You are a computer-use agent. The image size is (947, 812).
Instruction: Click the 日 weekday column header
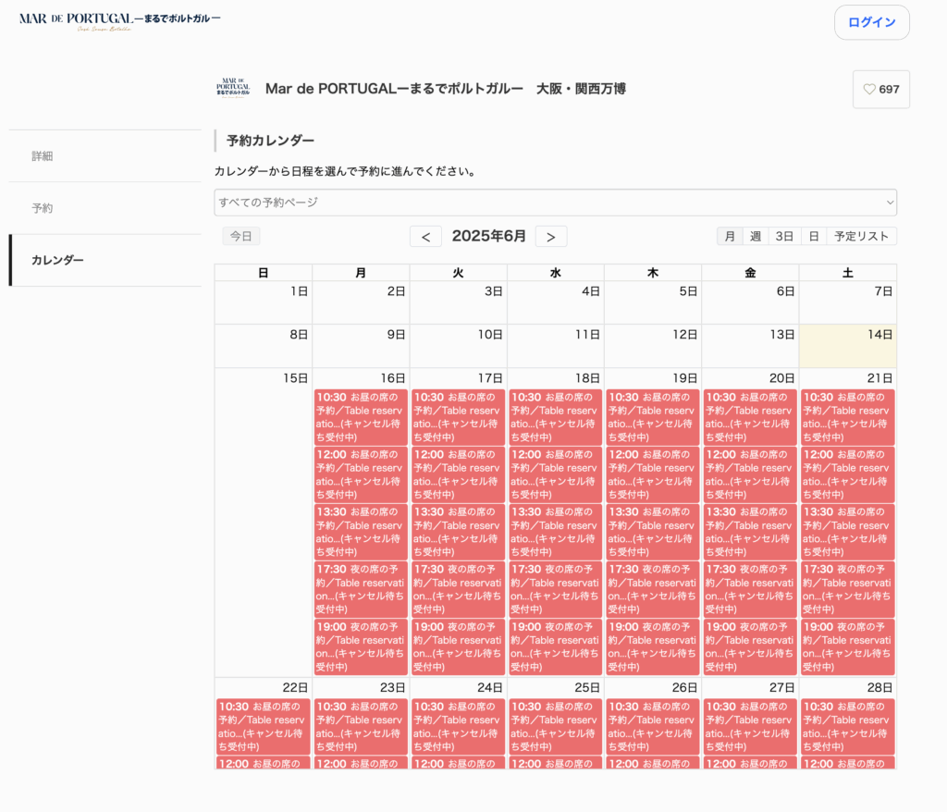264,273
